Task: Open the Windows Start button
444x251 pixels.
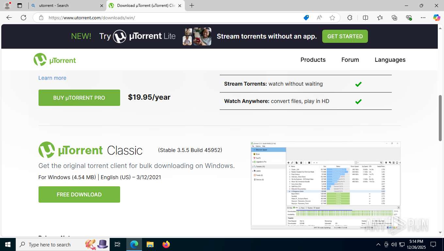Action: (8, 244)
